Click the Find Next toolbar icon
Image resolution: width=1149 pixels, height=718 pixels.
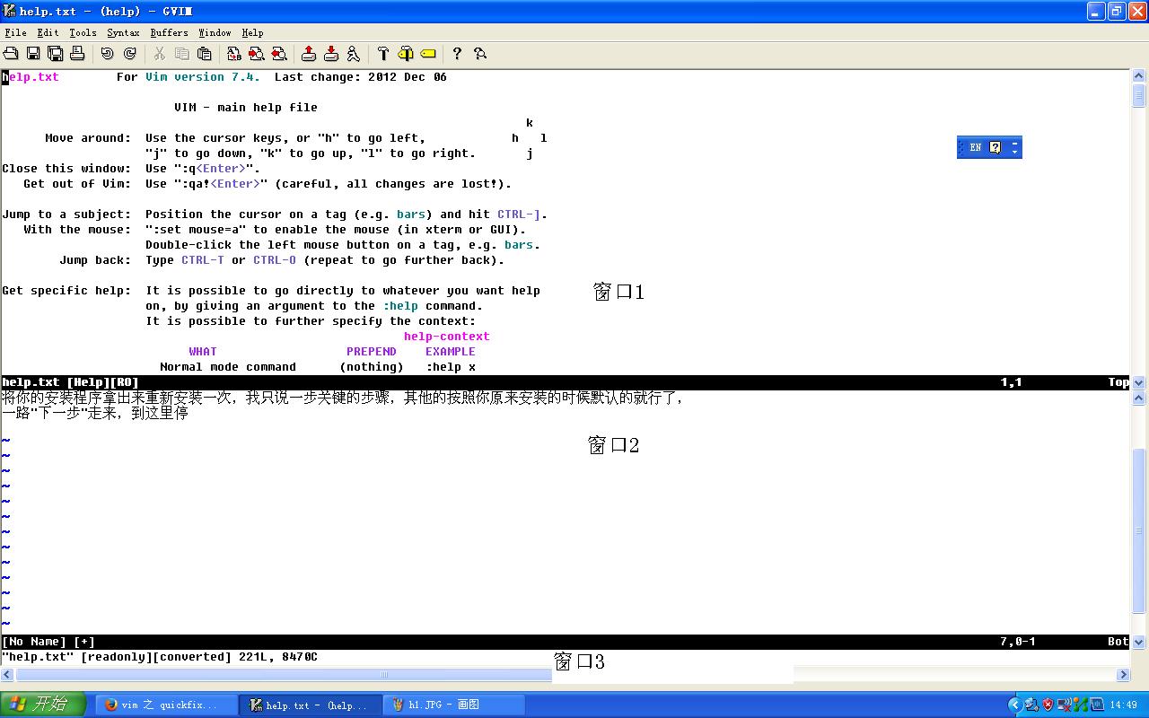pyautogui.click(x=257, y=54)
